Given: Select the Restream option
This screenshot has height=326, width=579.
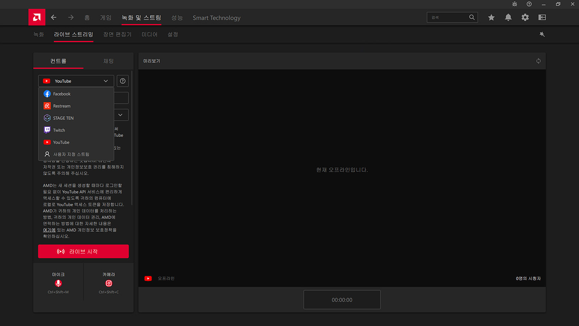Looking at the screenshot, I should coord(62,106).
